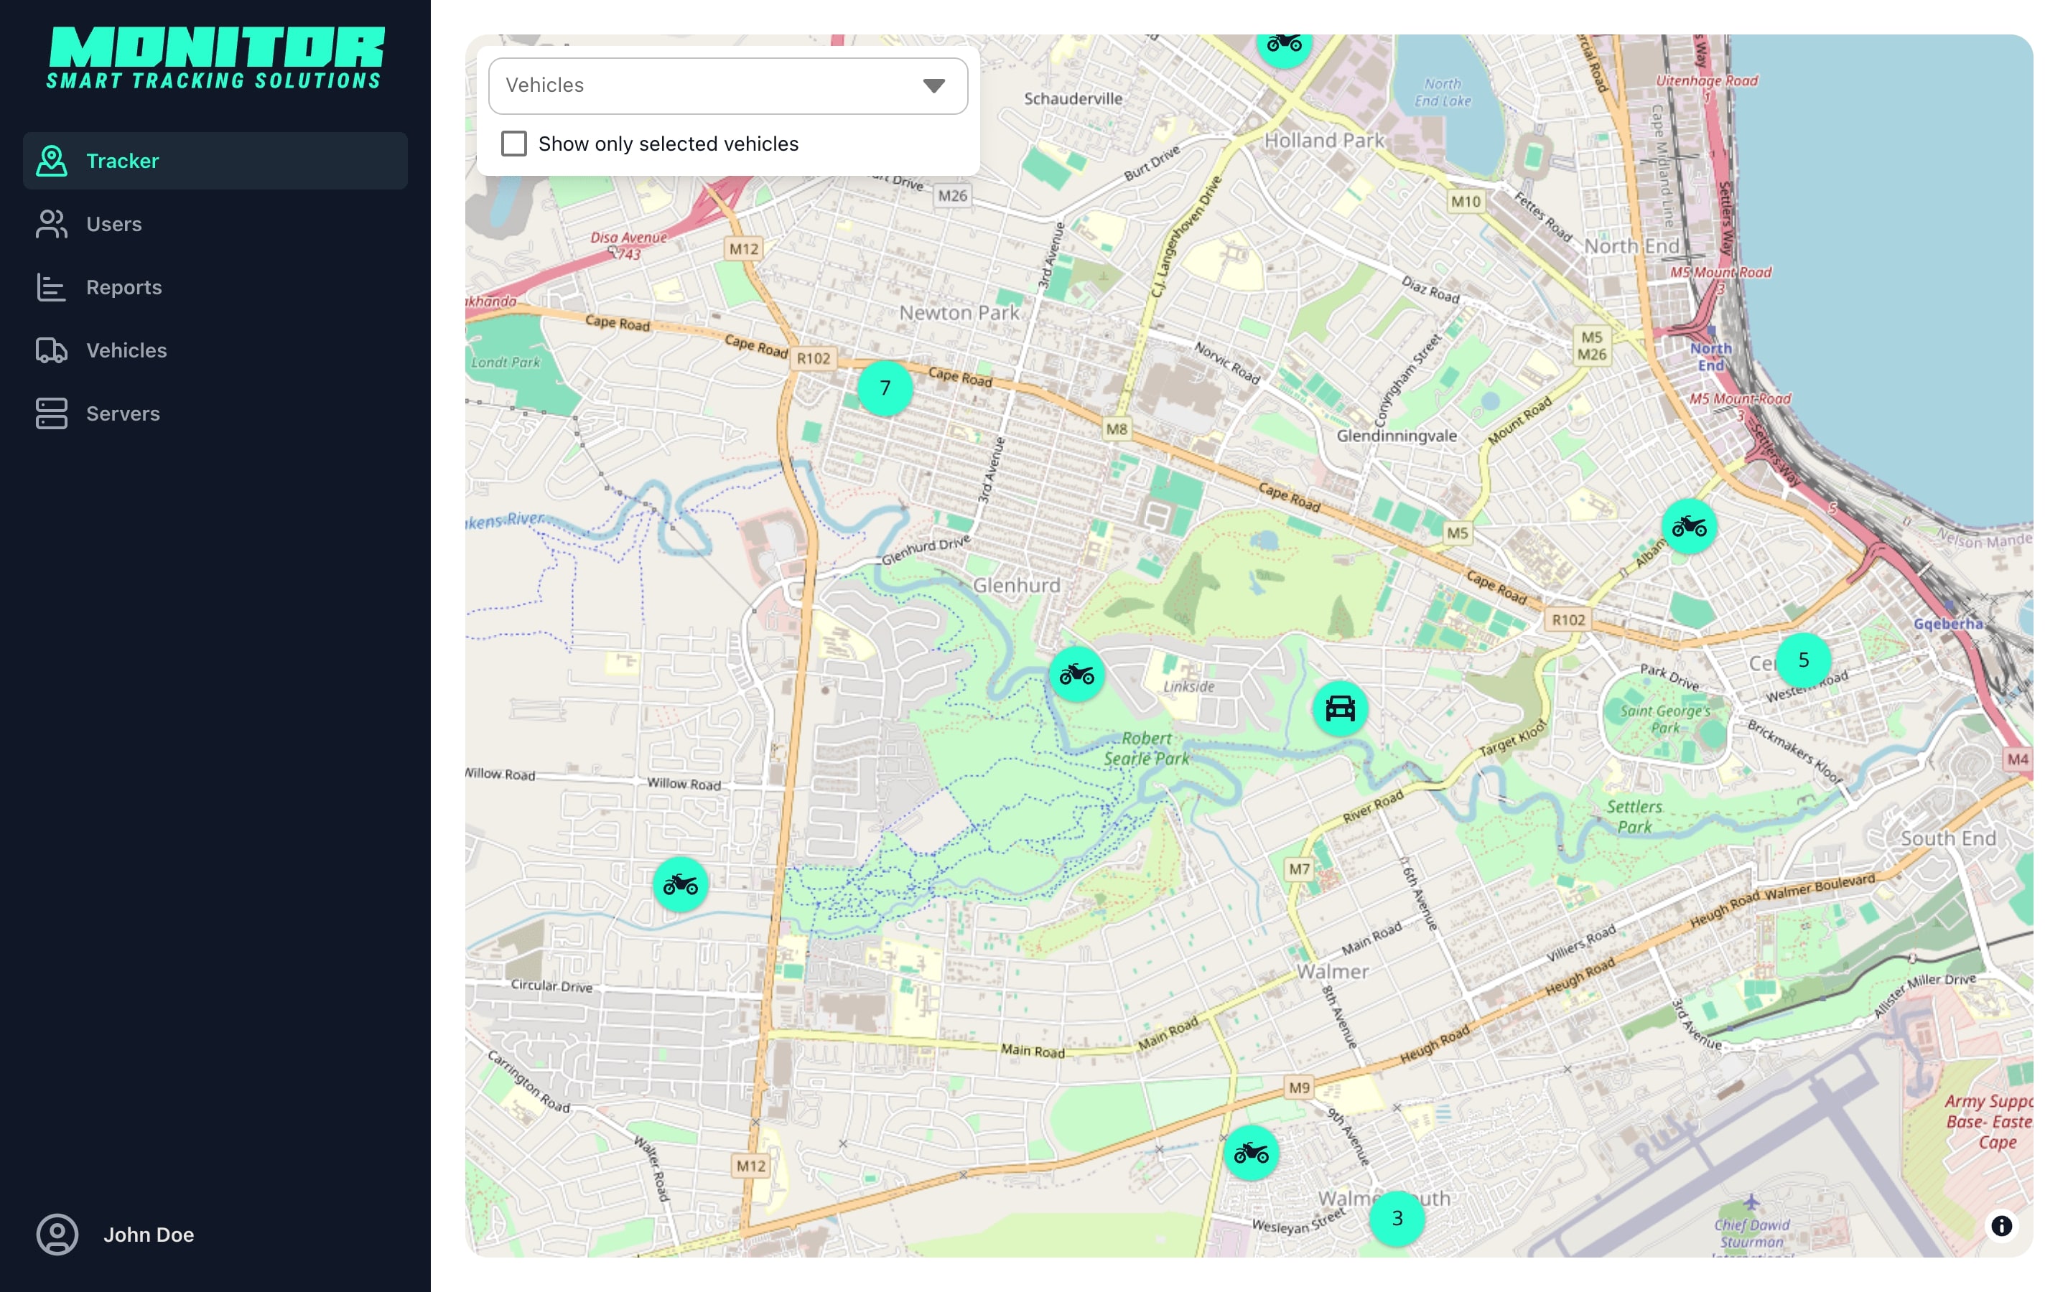Select the Tracker pin icon in the sidebar

(x=51, y=161)
